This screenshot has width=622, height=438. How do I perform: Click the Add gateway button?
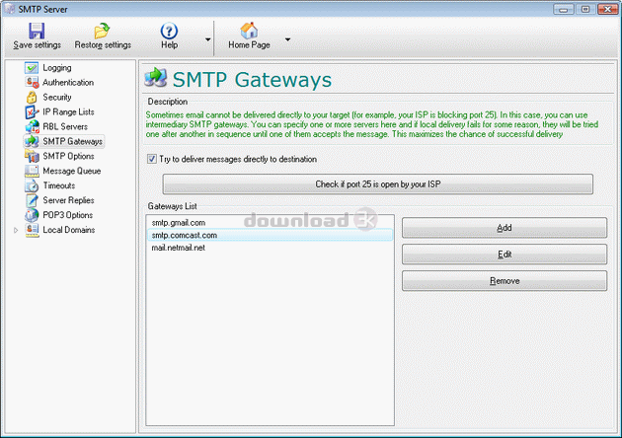[505, 228]
